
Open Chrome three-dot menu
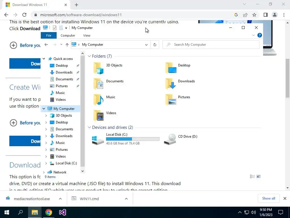point(284,15)
